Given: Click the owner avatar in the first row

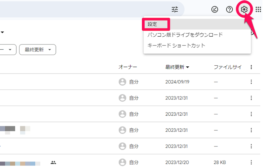Looking at the screenshot, I should [122, 82].
